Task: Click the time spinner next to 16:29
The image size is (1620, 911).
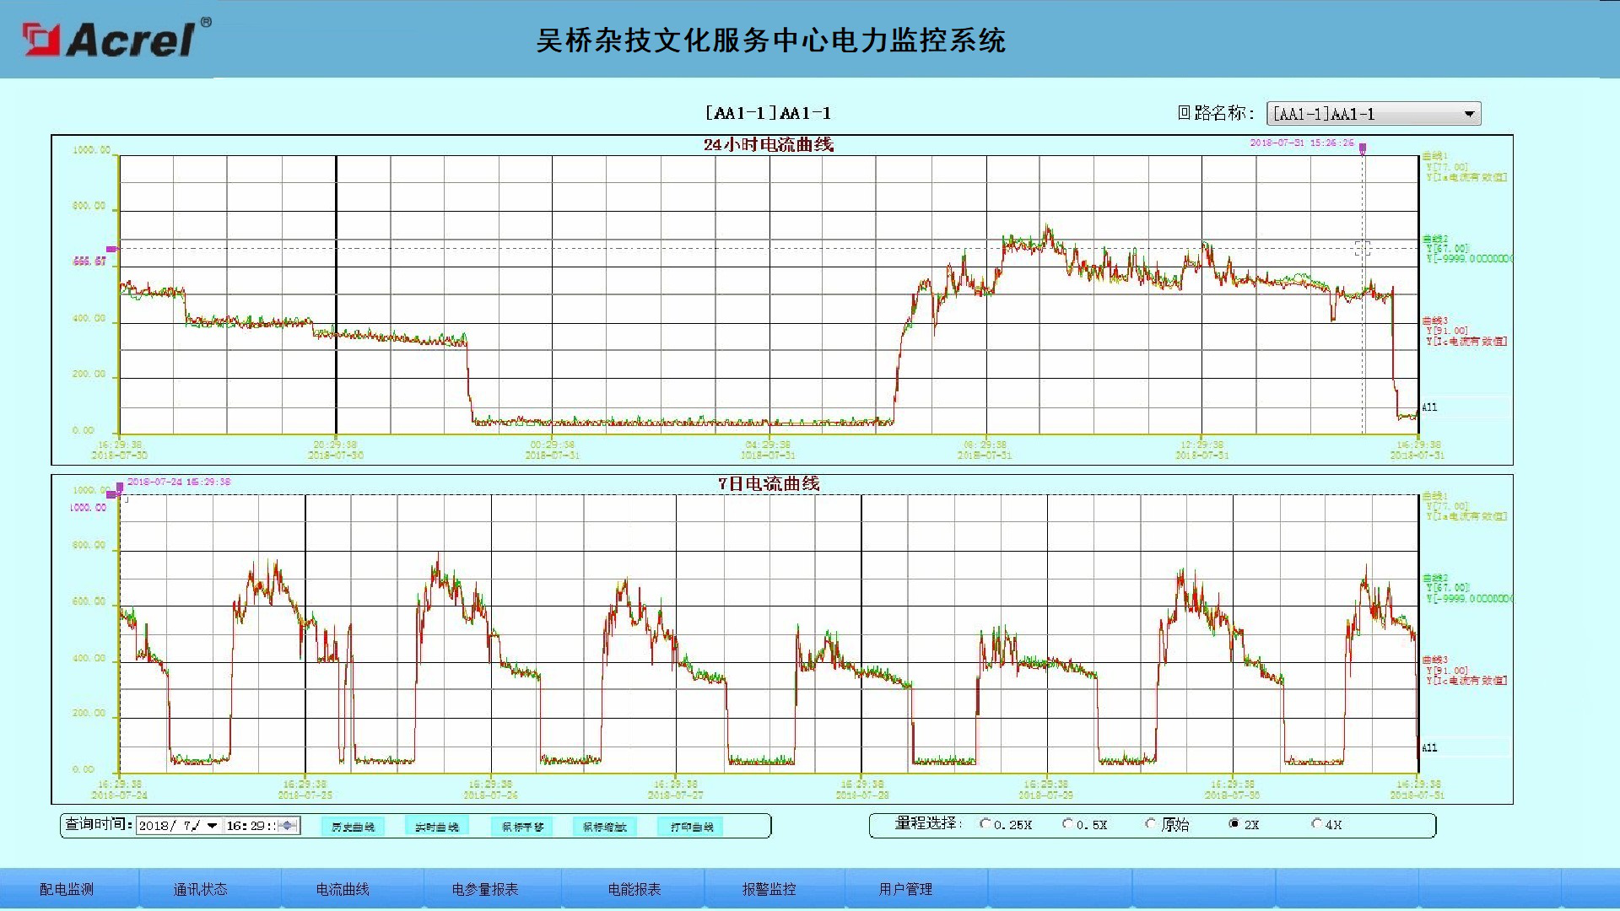Action: tap(289, 826)
